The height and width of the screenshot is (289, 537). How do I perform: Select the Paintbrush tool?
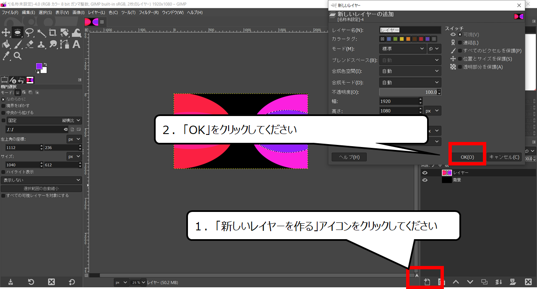tap(18, 44)
